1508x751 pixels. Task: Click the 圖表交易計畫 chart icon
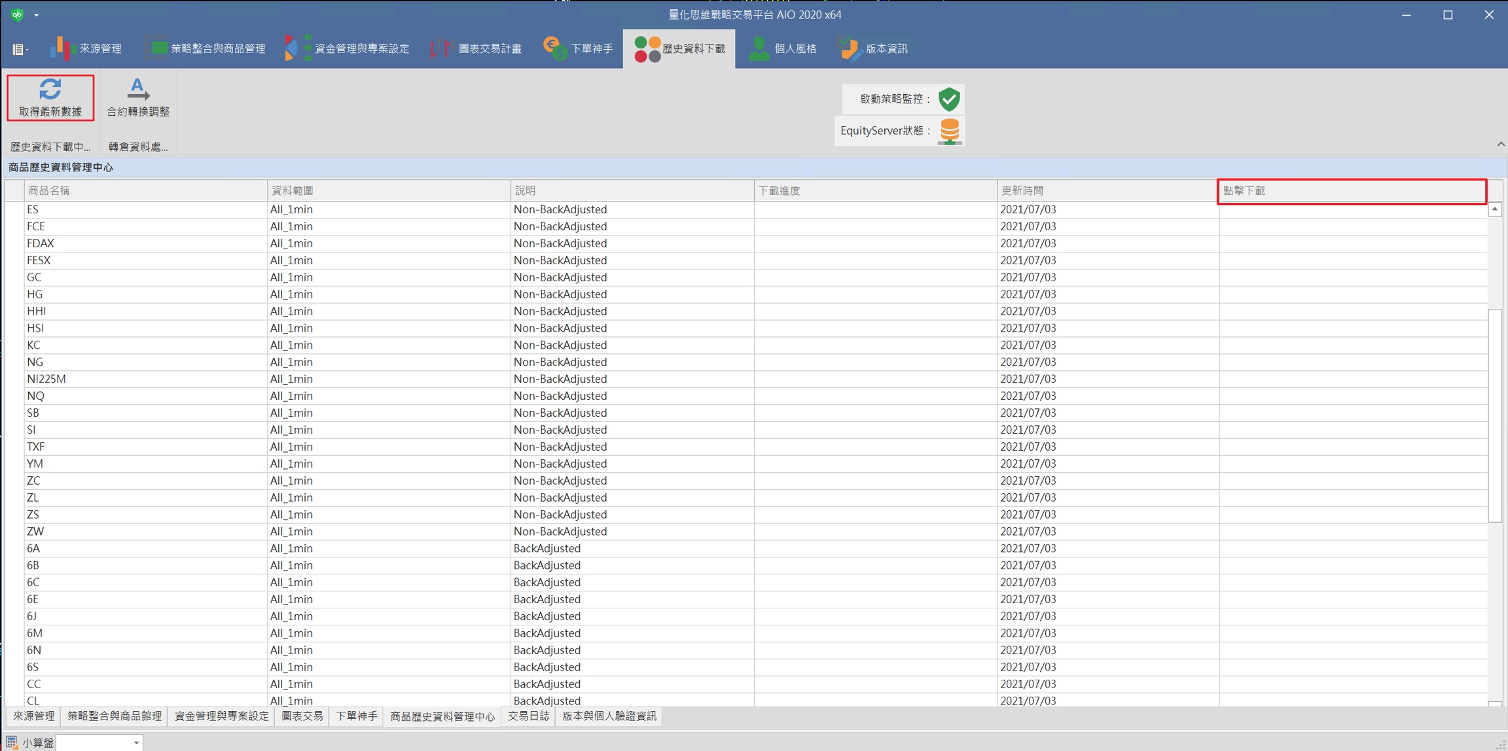click(441, 48)
